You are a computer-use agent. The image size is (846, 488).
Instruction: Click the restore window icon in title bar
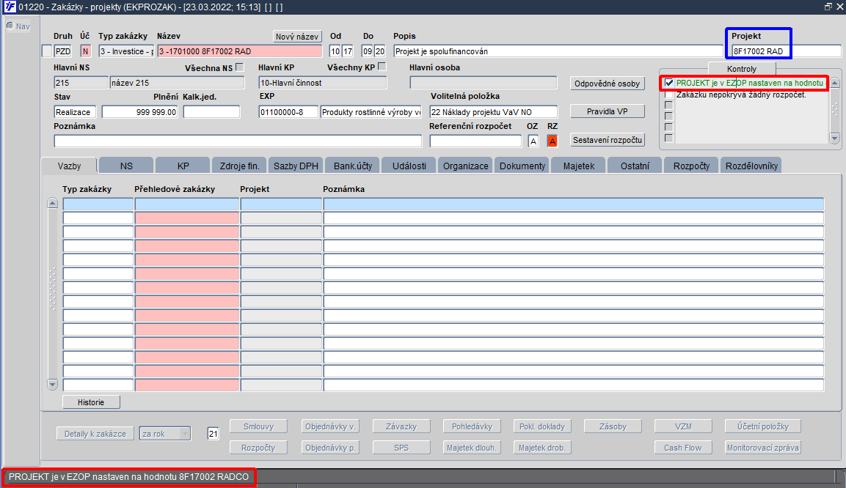click(x=828, y=7)
